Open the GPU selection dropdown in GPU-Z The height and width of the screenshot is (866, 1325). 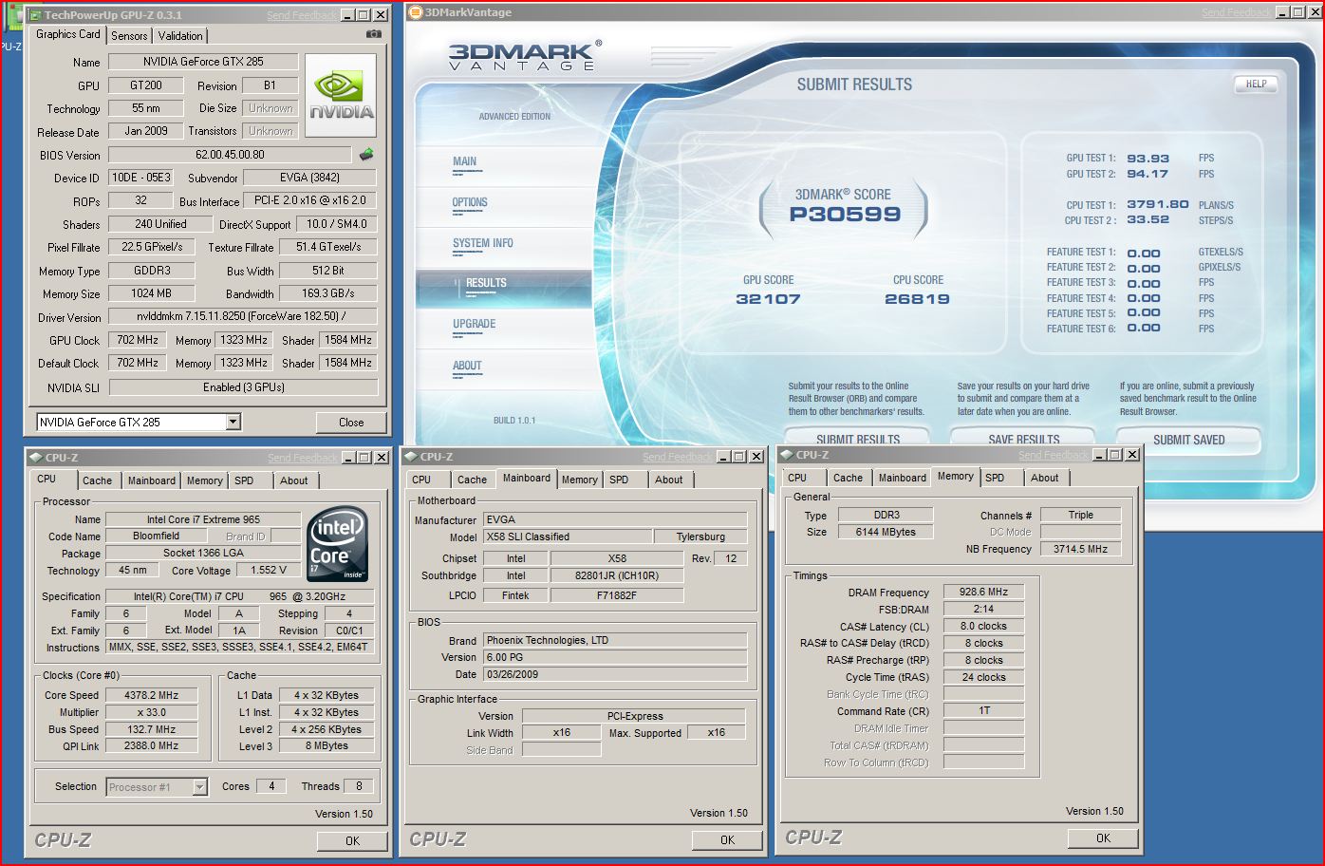pos(233,423)
